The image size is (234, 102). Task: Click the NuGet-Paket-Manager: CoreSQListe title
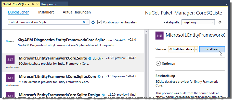(x=184, y=13)
